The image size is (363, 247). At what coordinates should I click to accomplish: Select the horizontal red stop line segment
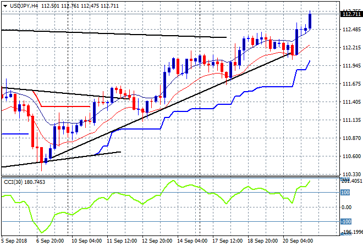tap(65, 106)
